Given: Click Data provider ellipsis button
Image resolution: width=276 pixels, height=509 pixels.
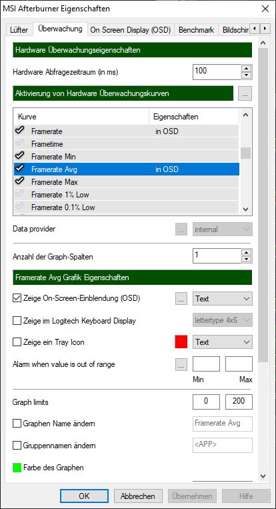Looking at the screenshot, I should coord(181,229).
